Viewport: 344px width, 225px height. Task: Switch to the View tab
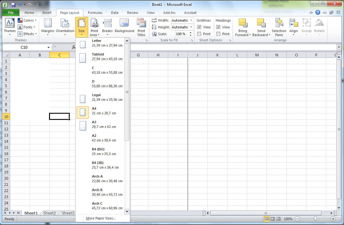tap(151, 13)
